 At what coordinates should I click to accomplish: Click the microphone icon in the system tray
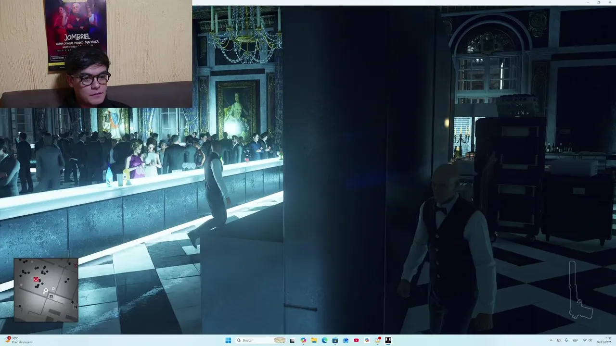click(x=566, y=340)
